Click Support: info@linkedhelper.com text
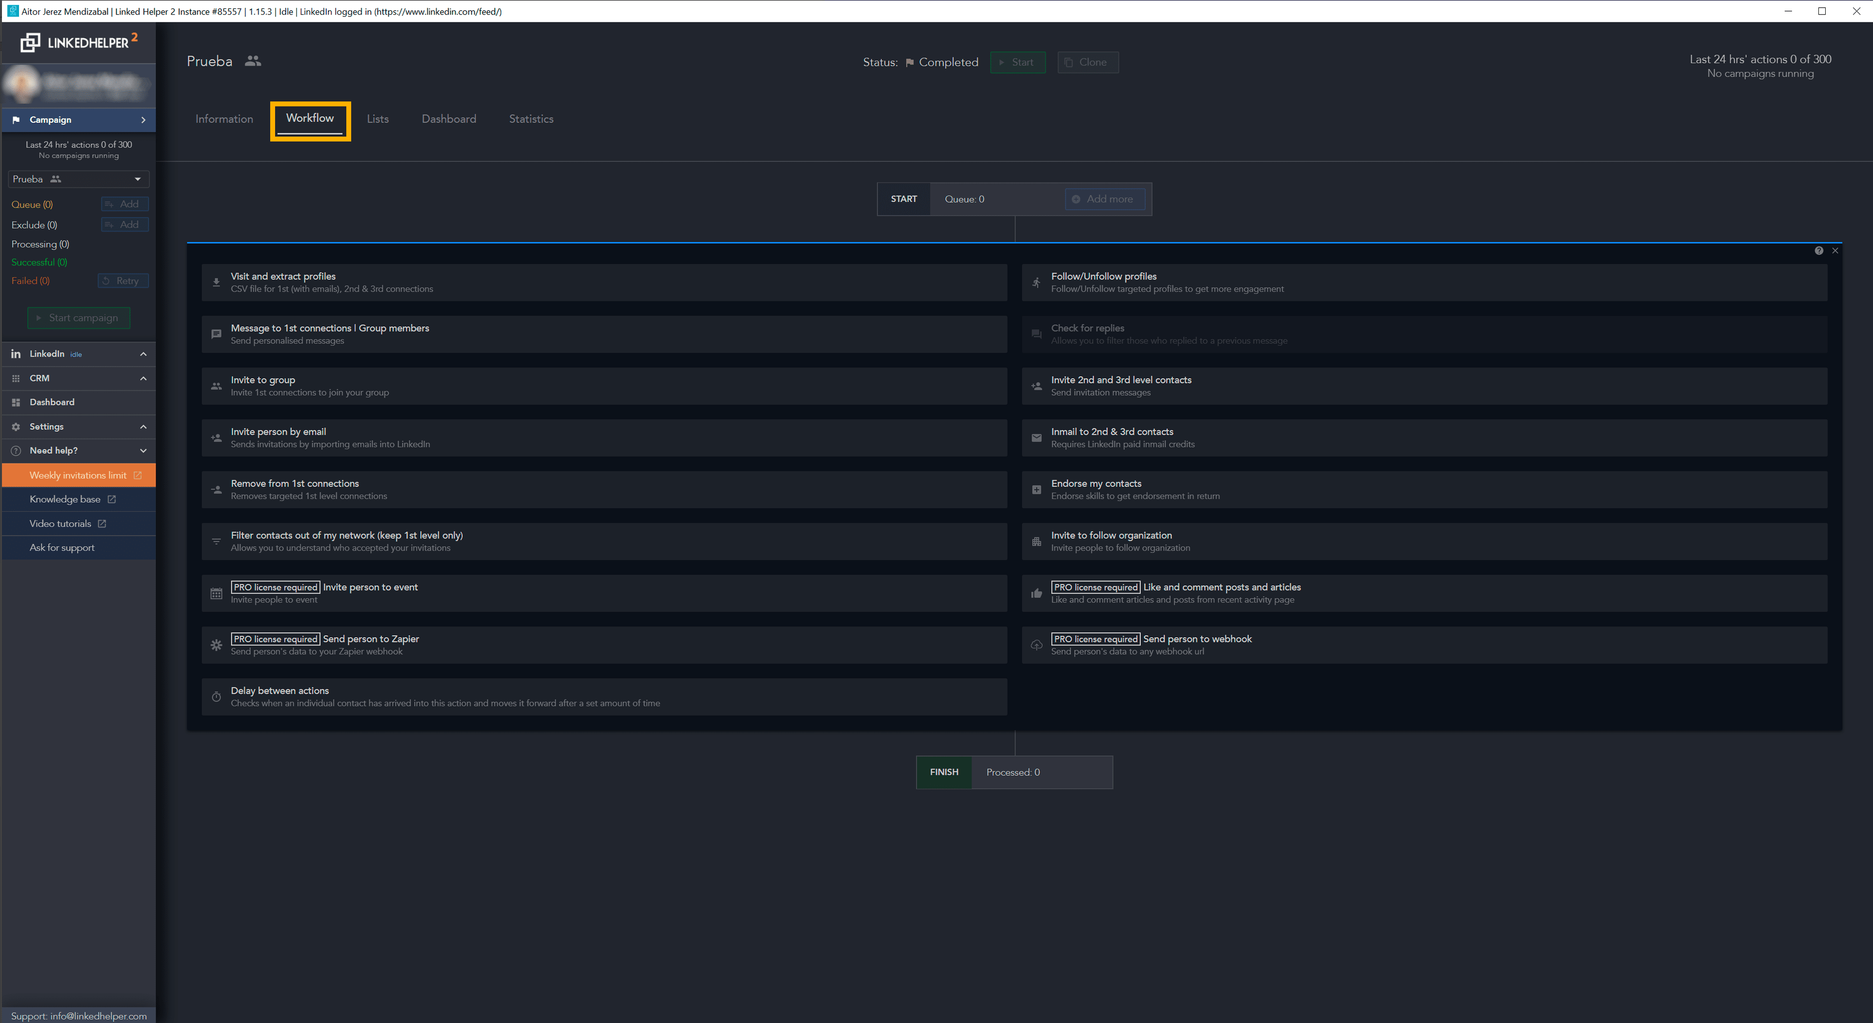The image size is (1873, 1023). tap(79, 1016)
